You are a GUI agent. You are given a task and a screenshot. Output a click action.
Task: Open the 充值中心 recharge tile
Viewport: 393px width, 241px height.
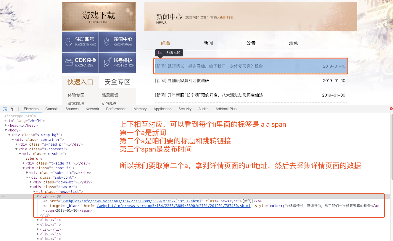(117, 42)
